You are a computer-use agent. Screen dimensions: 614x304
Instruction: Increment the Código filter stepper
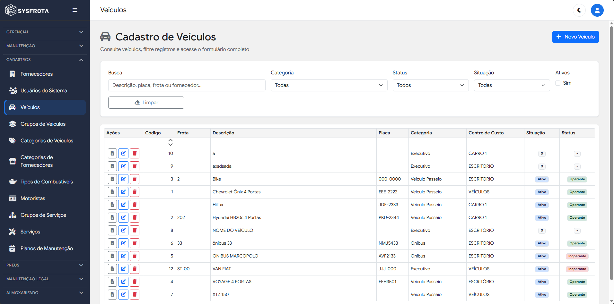tap(171, 140)
